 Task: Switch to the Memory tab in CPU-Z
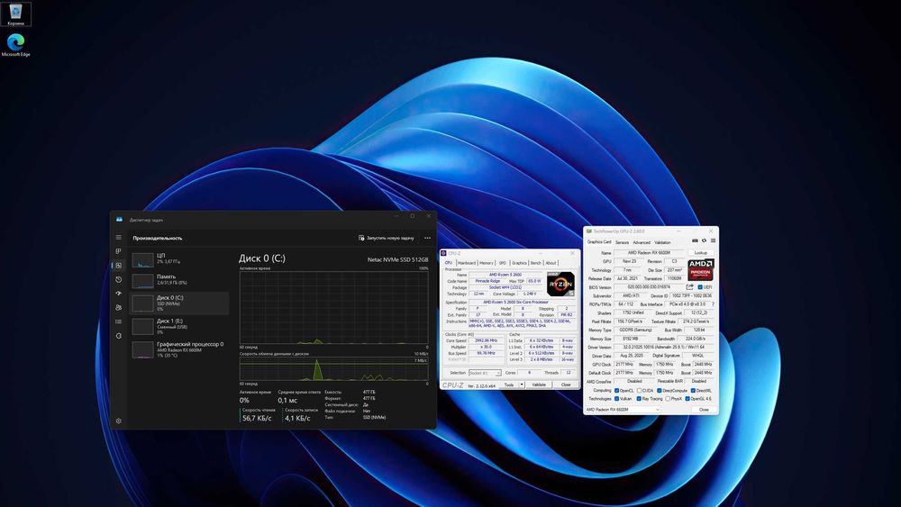click(487, 263)
